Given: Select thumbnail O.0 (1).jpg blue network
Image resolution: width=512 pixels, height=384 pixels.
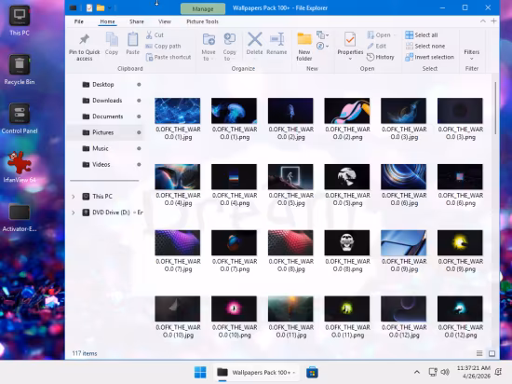Looking at the screenshot, I should click(x=178, y=111).
